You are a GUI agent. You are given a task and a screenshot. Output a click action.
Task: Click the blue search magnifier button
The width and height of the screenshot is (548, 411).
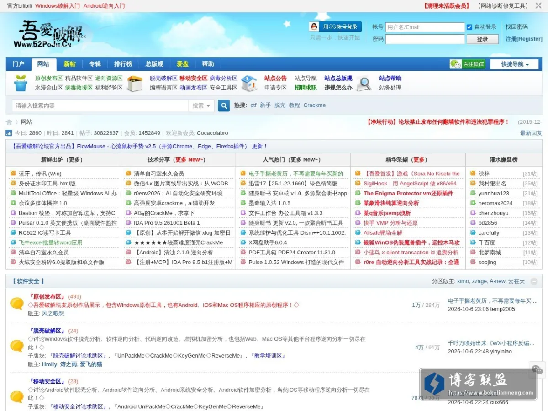(224, 105)
